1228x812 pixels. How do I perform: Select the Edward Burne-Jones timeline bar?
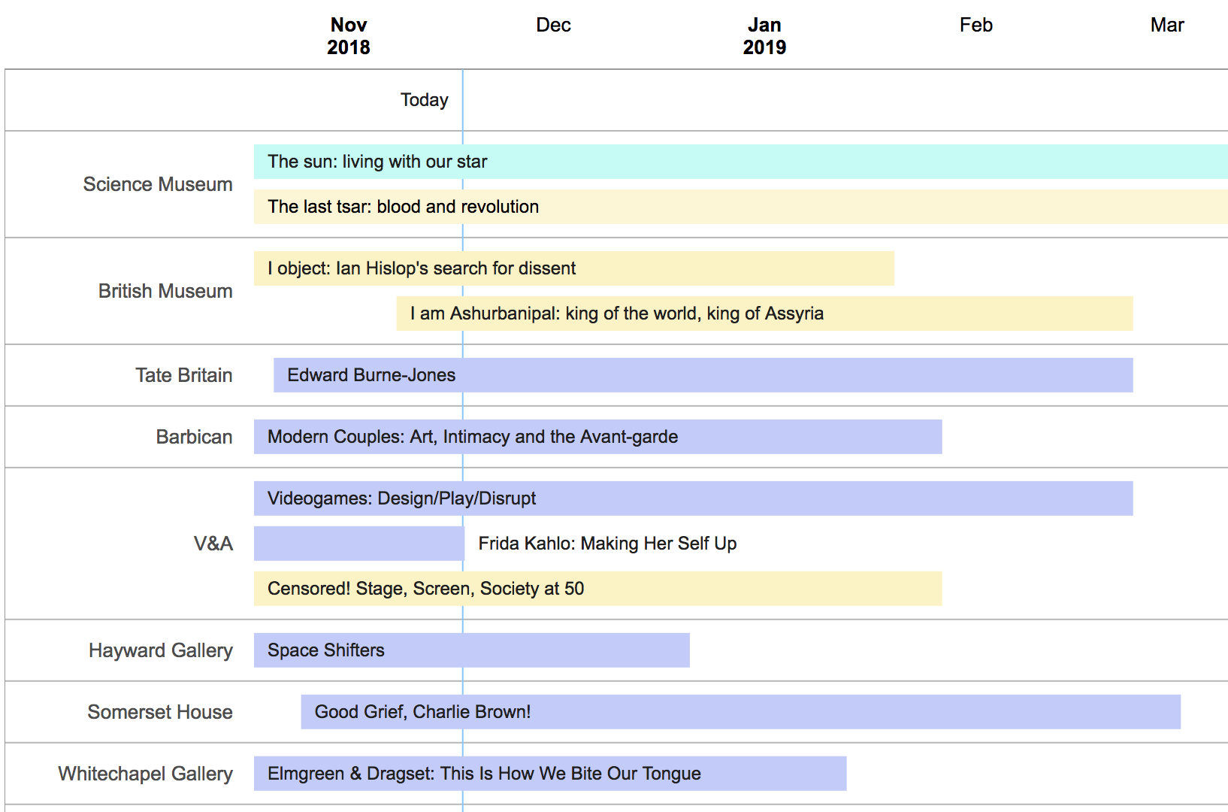(703, 375)
